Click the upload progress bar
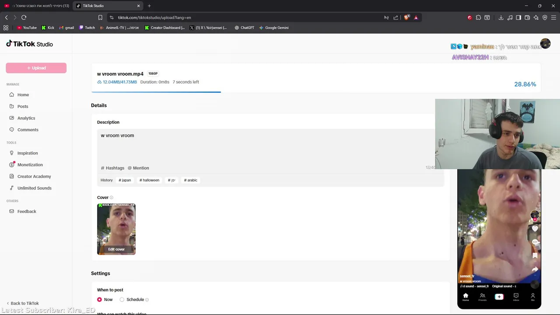 [x=316, y=92]
